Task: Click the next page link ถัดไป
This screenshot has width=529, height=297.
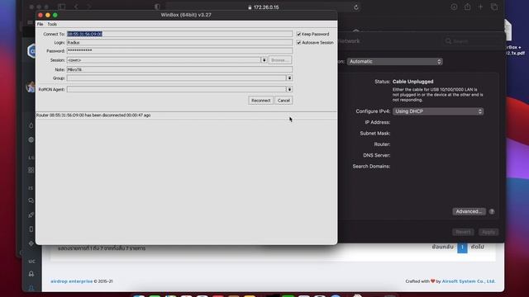Action: click(x=478, y=247)
